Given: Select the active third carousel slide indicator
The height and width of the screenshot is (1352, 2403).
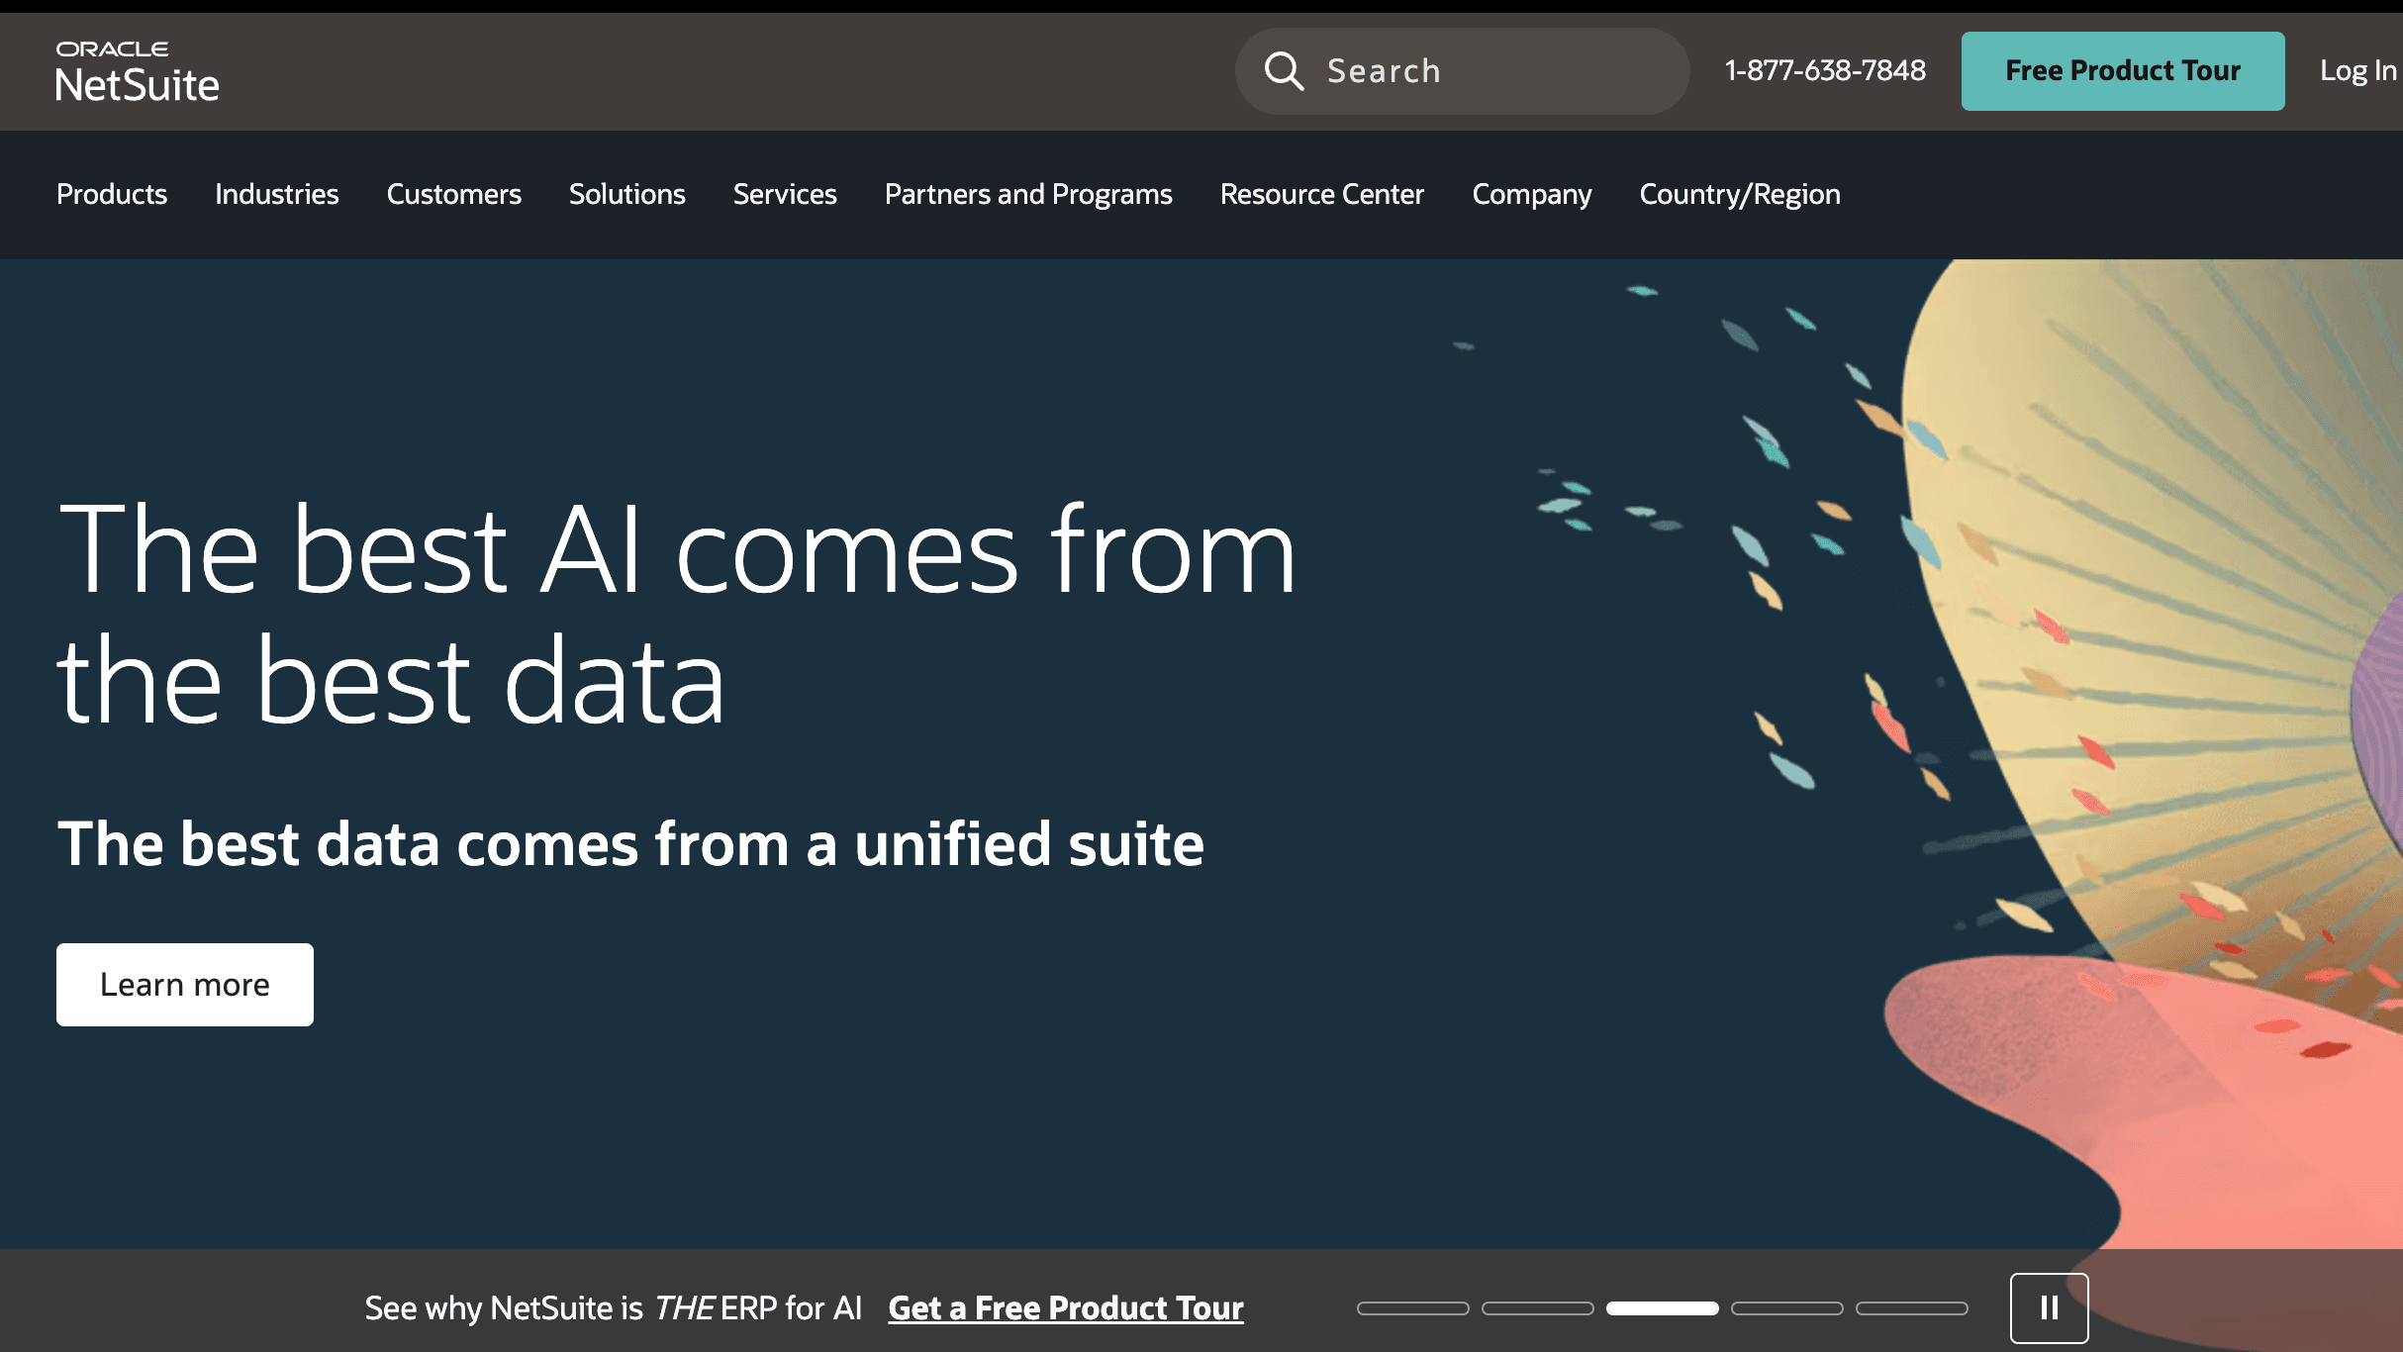Looking at the screenshot, I should pos(1663,1308).
